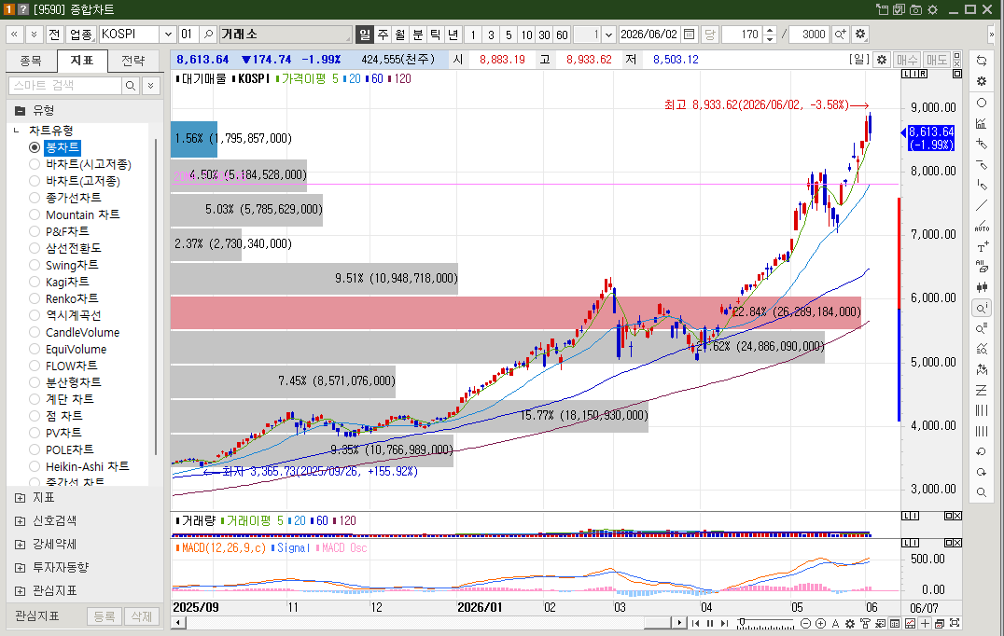This screenshot has height=636, width=1004.
Task: Jump to last bar playback button
Action: 725,623
